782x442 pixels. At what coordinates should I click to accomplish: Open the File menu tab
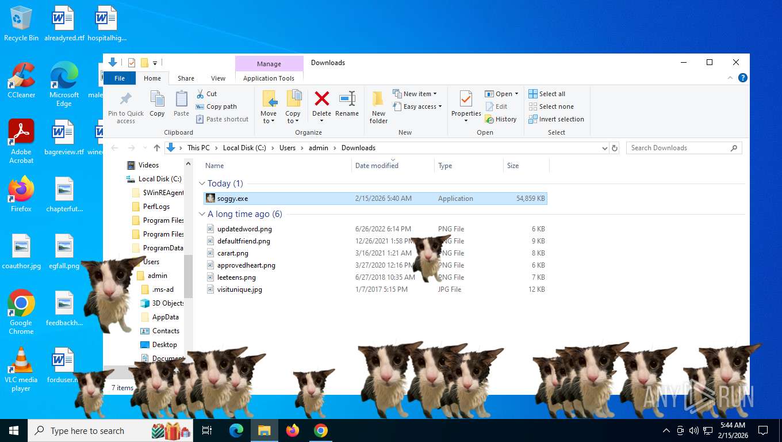(x=120, y=78)
